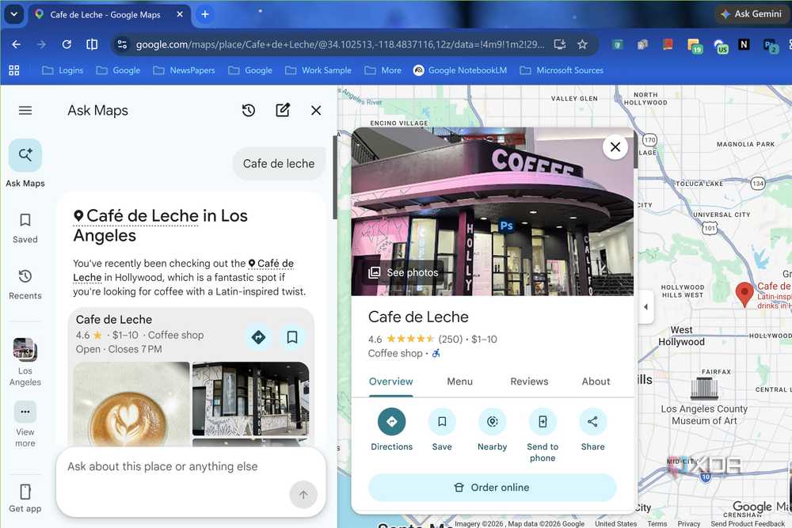
Task: Select Los Angeles County Museum of Art marker
Action: tap(703, 388)
